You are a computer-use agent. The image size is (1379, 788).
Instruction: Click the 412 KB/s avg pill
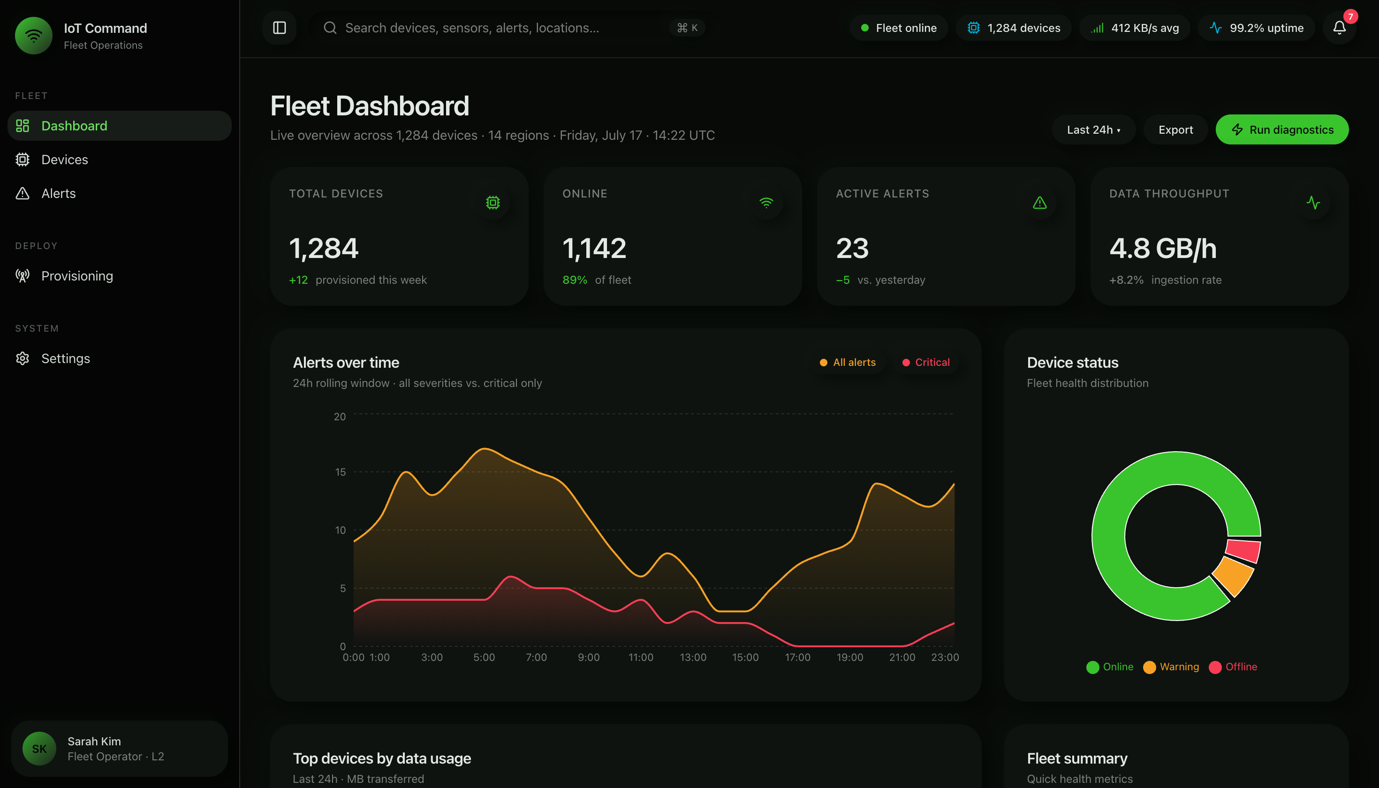[1135, 28]
